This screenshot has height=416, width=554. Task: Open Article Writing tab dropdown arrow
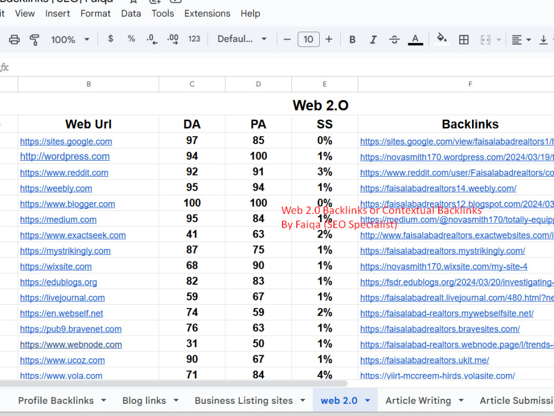coord(461,400)
